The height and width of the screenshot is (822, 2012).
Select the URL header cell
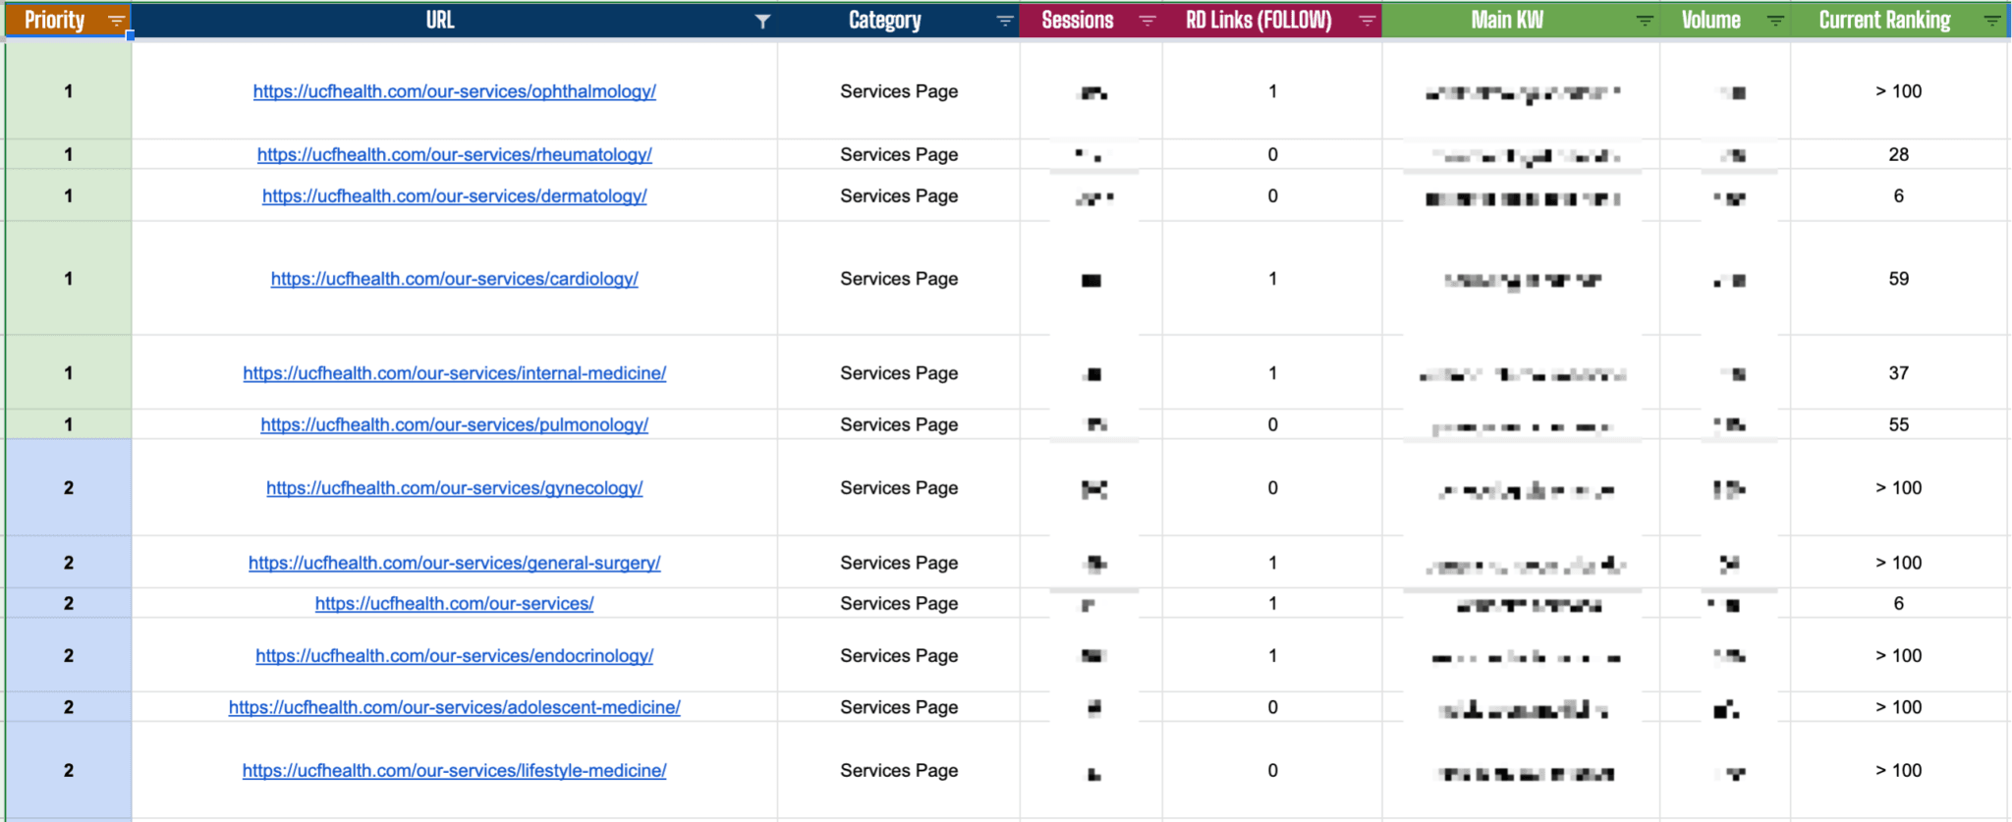[x=454, y=21]
